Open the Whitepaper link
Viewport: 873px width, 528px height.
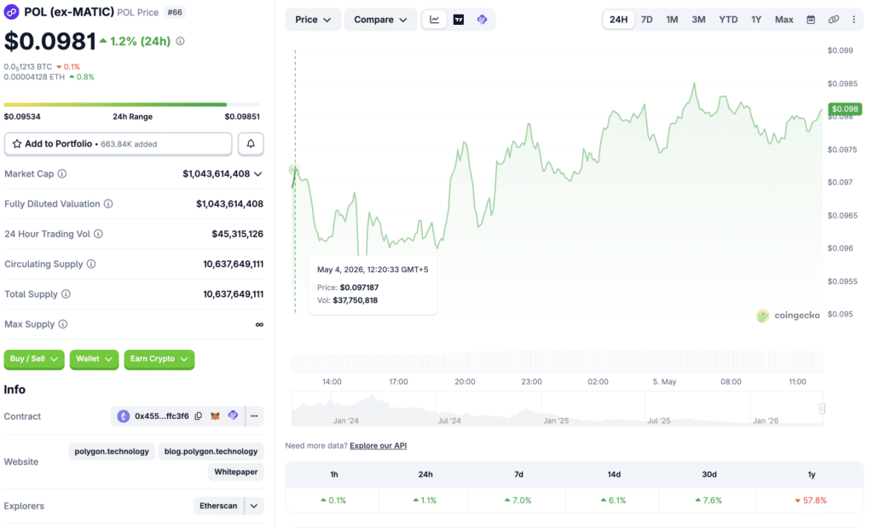pos(236,472)
